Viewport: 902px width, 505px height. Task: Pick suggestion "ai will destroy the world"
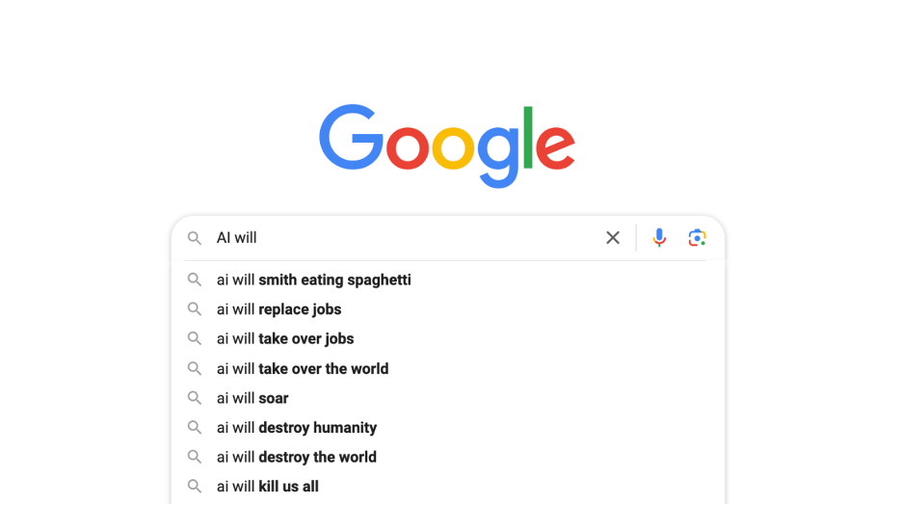[x=296, y=457]
